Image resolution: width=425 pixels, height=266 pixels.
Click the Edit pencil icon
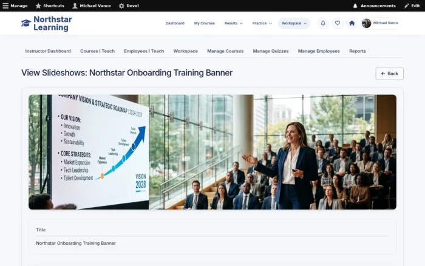[406, 5]
